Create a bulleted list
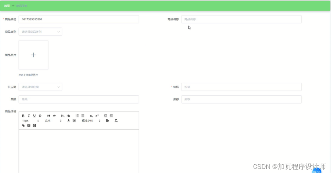Viewport: 331px width, 173px height. (x=83, y=116)
